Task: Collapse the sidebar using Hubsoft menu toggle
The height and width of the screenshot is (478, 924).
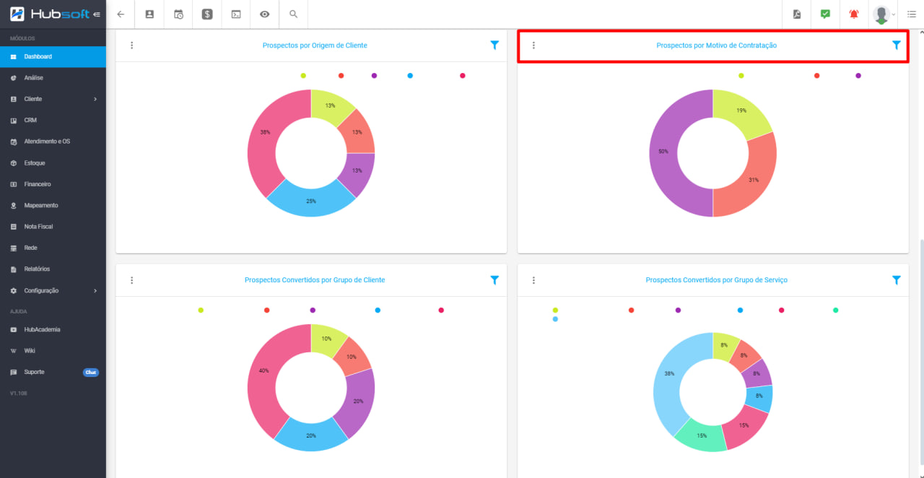Action: (97, 14)
